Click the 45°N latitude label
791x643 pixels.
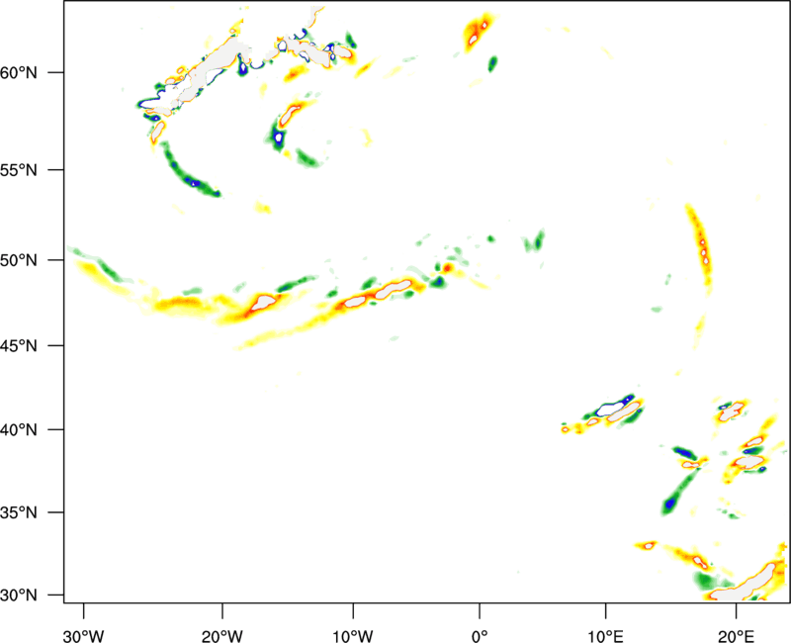pos(19,345)
